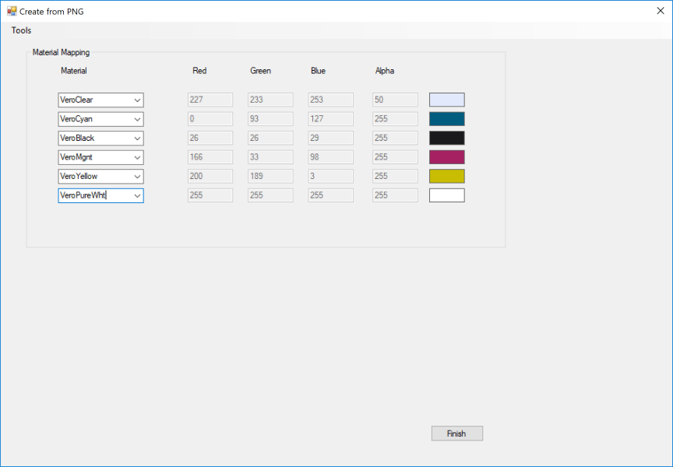Click the teal VeroCyan color swatch
This screenshot has width=673, height=467.
click(x=447, y=119)
